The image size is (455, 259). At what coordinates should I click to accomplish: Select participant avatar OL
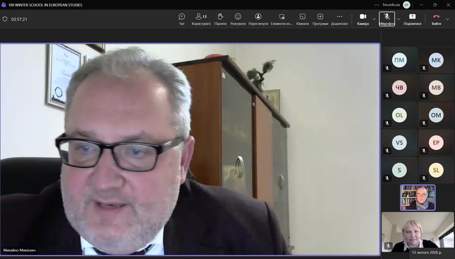point(399,115)
